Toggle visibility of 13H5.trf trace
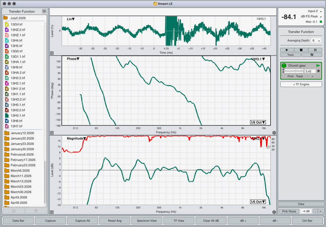Image resolution: width=326 pixels, height=227 pixels. [x=7, y=46]
